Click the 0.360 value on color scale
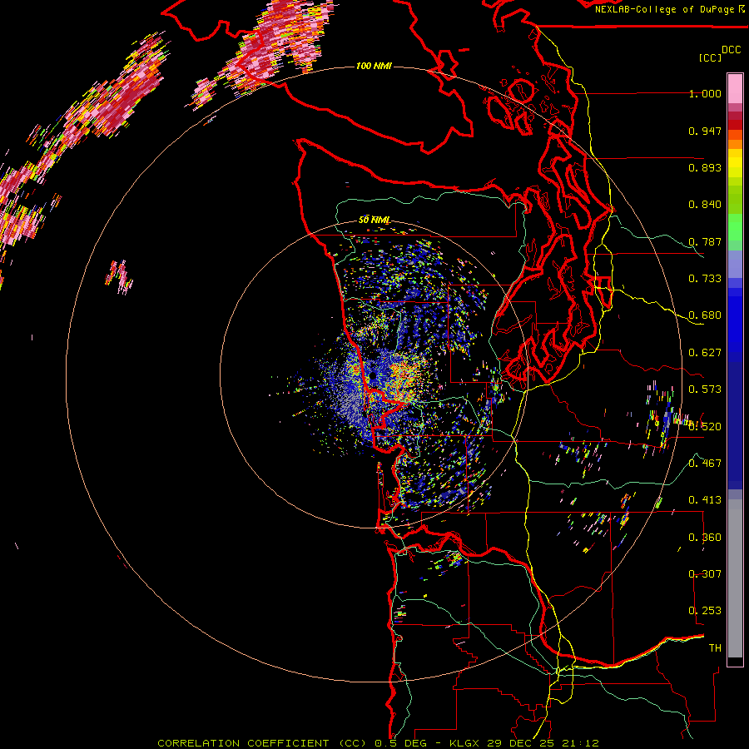 (705, 538)
